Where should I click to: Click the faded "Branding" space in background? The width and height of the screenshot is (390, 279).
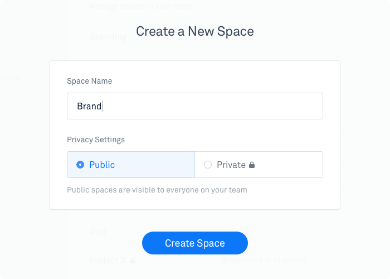pyautogui.click(x=109, y=37)
